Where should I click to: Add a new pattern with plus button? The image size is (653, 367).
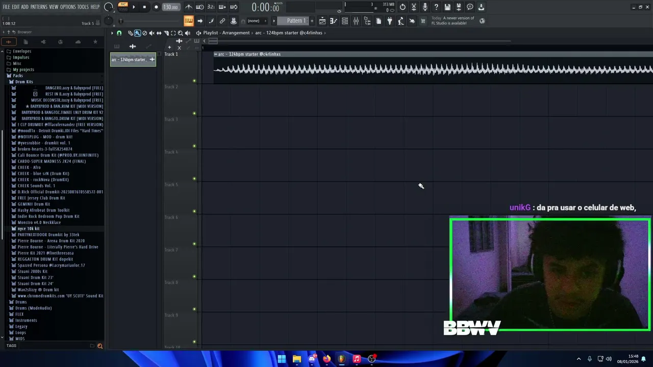pos(313,21)
